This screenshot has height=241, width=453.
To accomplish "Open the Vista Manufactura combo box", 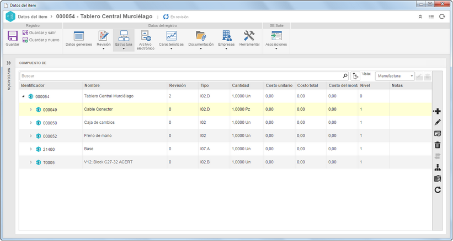I will [x=395, y=76].
